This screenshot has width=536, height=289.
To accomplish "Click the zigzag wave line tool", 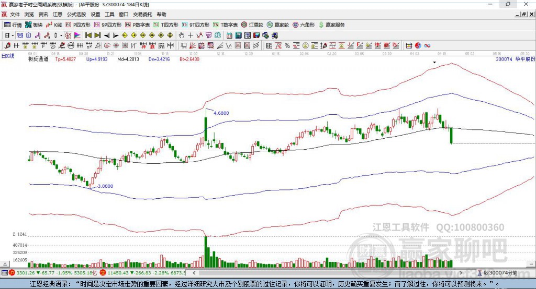I will (229, 46).
